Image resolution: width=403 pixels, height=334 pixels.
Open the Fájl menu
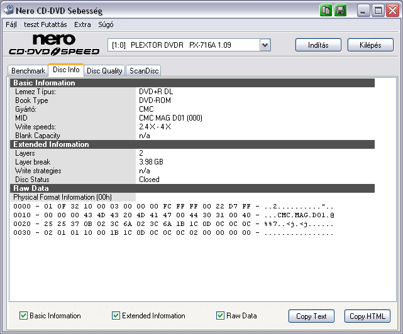tap(11, 24)
